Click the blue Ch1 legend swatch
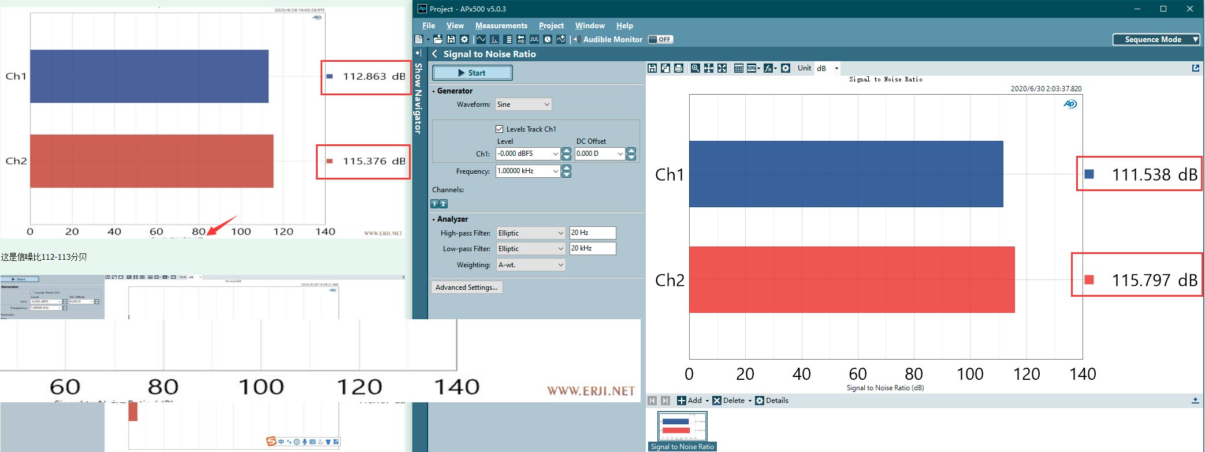The image size is (1205, 452). click(x=1089, y=174)
